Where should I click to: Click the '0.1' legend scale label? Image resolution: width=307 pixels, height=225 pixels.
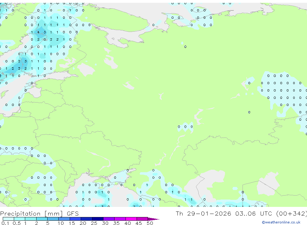(x=5, y=223)
